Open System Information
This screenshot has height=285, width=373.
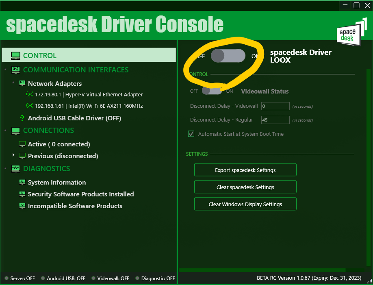click(x=57, y=183)
